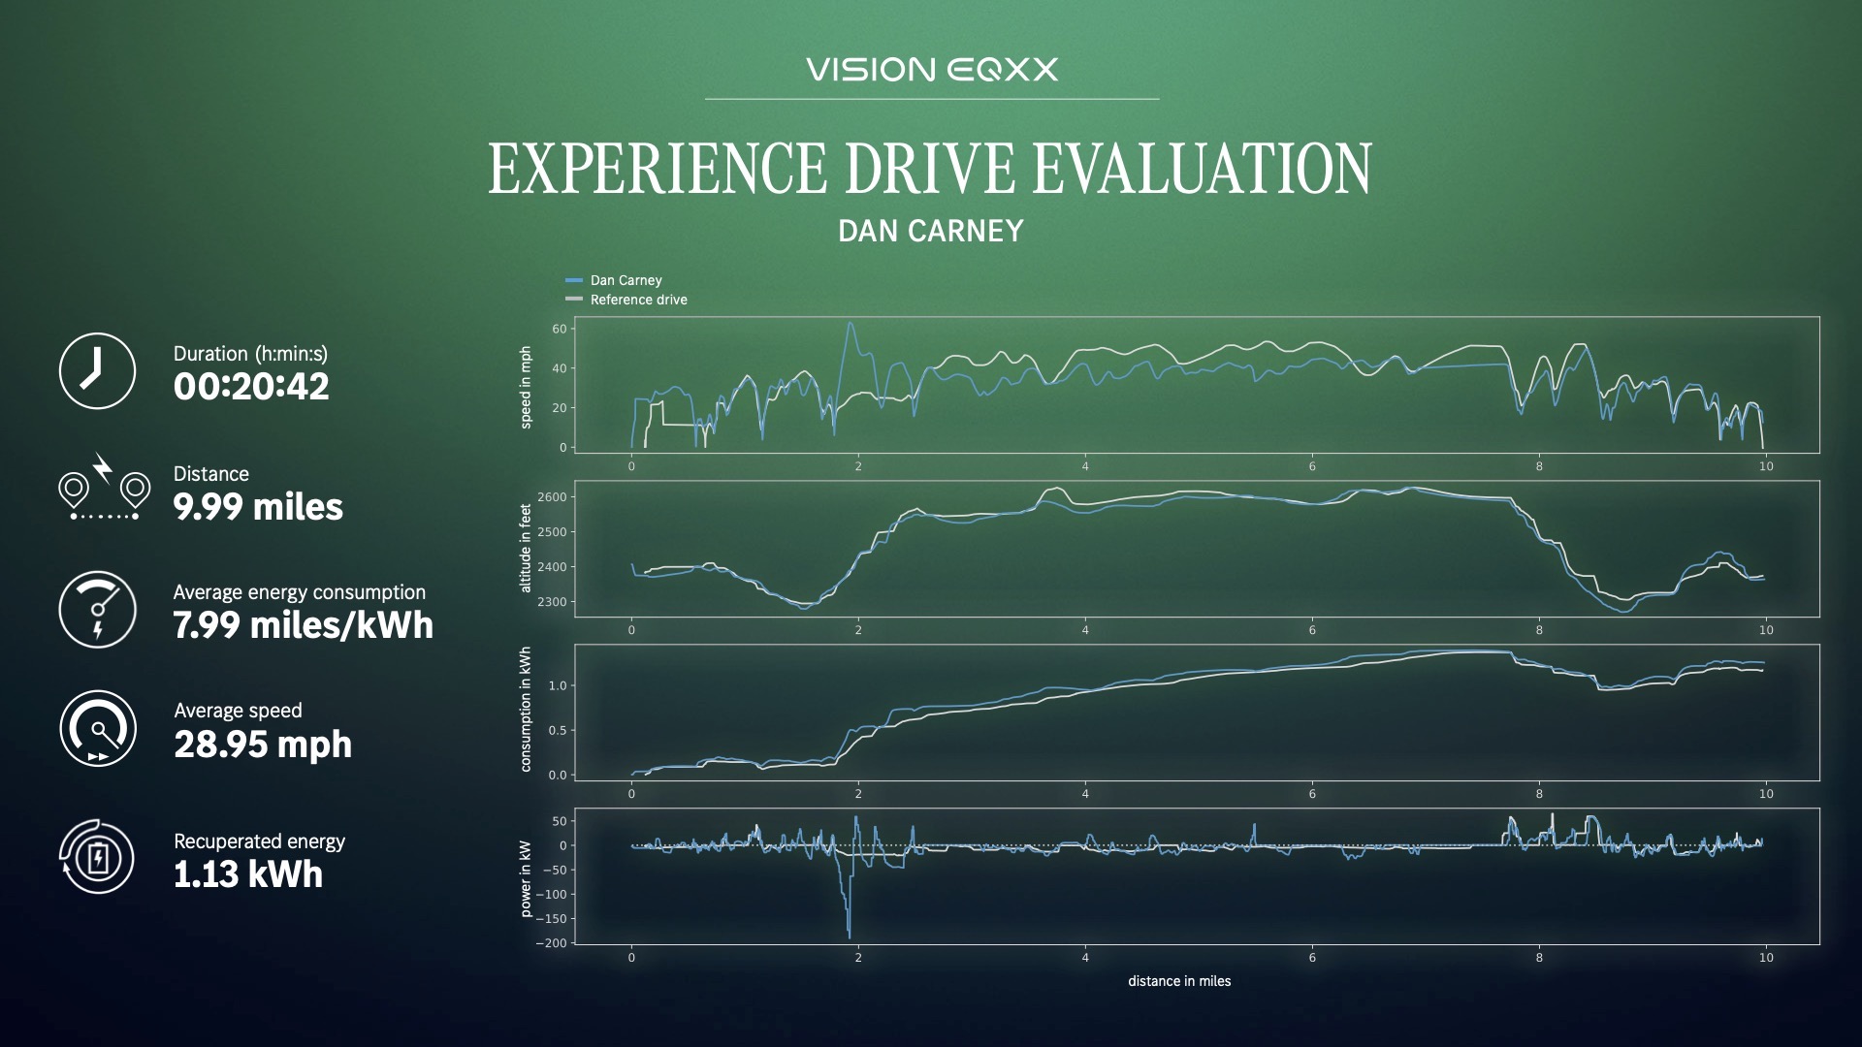Click the 00:20:42 duration value
Viewport: 1862px width, 1047px height.
coord(251,387)
